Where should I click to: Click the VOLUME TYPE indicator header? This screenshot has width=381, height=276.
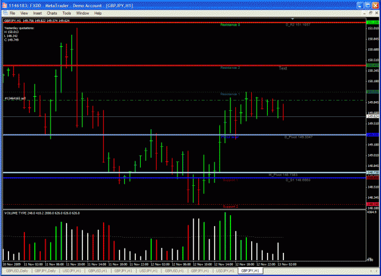(x=42, y=213)
